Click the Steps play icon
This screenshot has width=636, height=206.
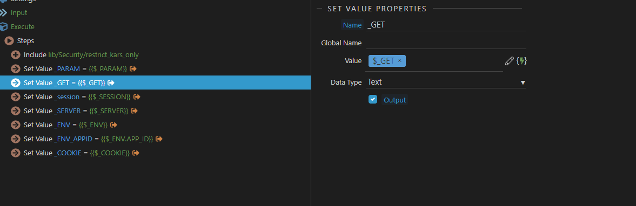[x=9, y=41]
